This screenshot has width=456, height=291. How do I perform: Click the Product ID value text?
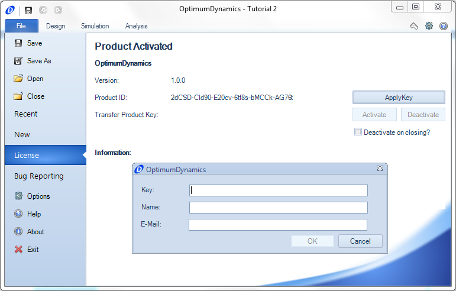tap(232, 98)
